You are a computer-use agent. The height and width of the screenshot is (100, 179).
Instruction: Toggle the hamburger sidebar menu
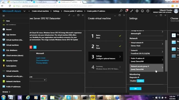tap(4, 16)
